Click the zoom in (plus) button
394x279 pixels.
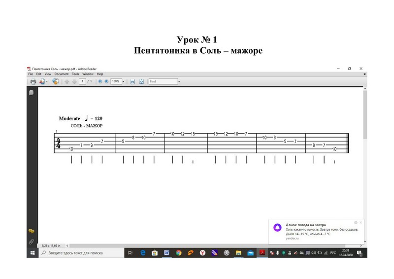coord(106,81)
